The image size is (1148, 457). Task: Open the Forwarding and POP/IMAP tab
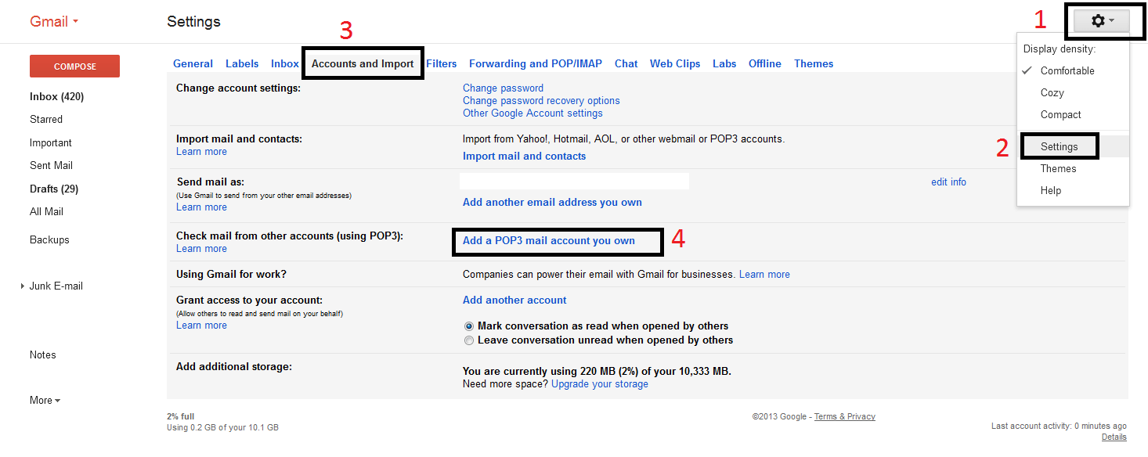535,63
